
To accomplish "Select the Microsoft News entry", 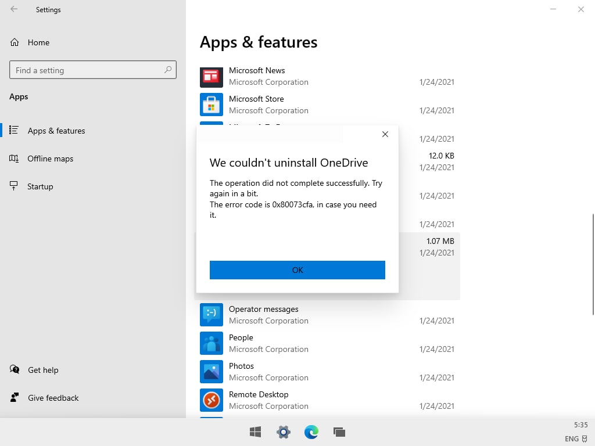I will coord(327,76).
